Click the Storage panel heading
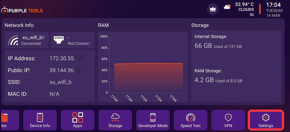Viewport: 290px width, 132px height. point(200,25)
